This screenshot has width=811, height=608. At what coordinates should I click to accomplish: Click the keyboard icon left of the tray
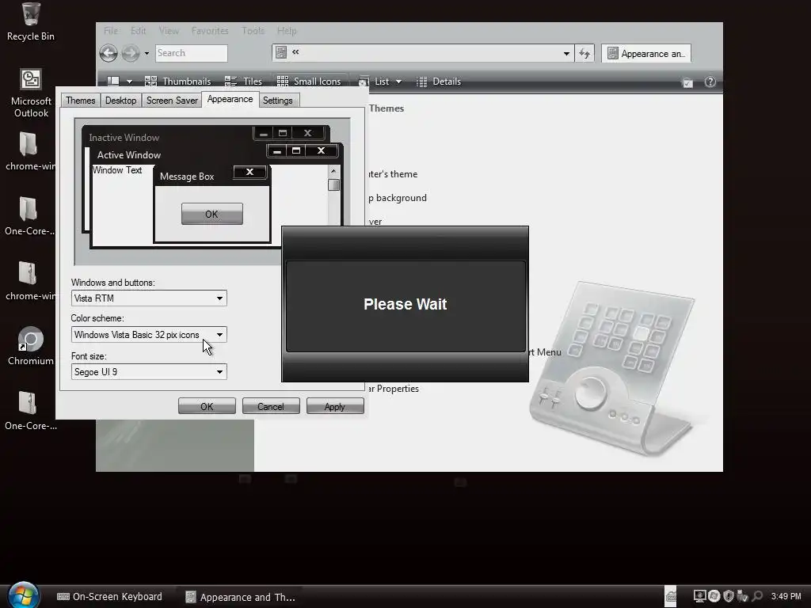(671, 597)
